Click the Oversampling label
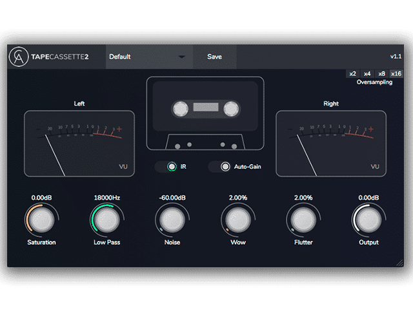Viewport: 413px width, 322px height. pos(374,82)
